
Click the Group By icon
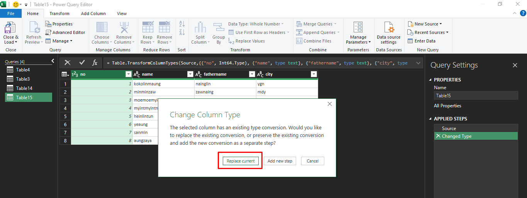tap(219, 28)
